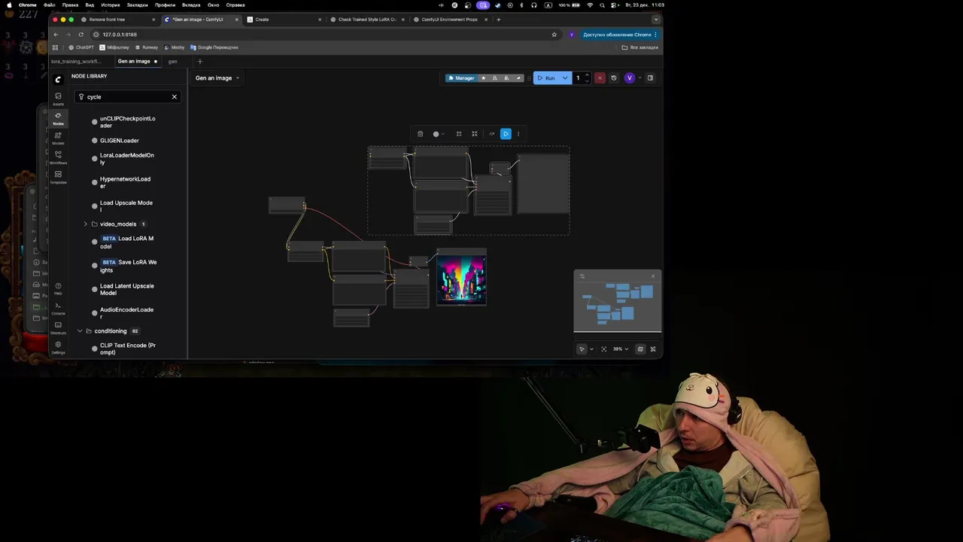The height and width of the screenshot is (542, 963).
Task: Select the AudioEncoderLoader node entry
Action: (x=125, y=313)
